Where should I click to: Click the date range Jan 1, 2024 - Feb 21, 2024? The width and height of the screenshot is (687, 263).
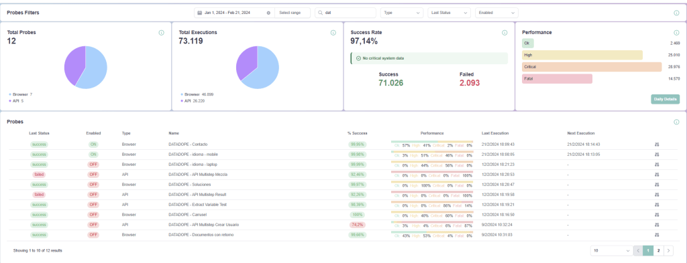point(227,13)
